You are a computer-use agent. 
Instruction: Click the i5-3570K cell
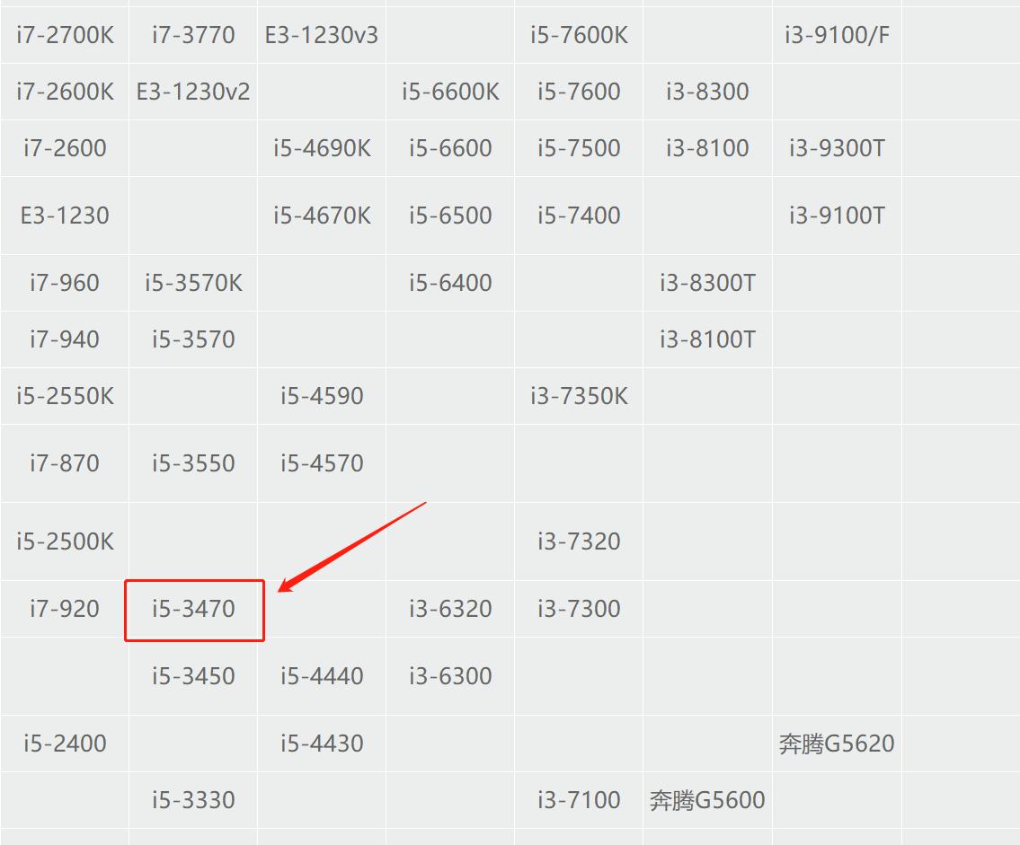tap(193, 284)
